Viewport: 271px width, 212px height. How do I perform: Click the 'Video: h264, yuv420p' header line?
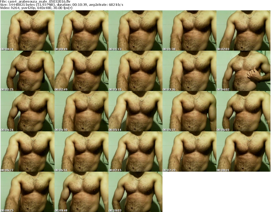(x=36, y=8)
